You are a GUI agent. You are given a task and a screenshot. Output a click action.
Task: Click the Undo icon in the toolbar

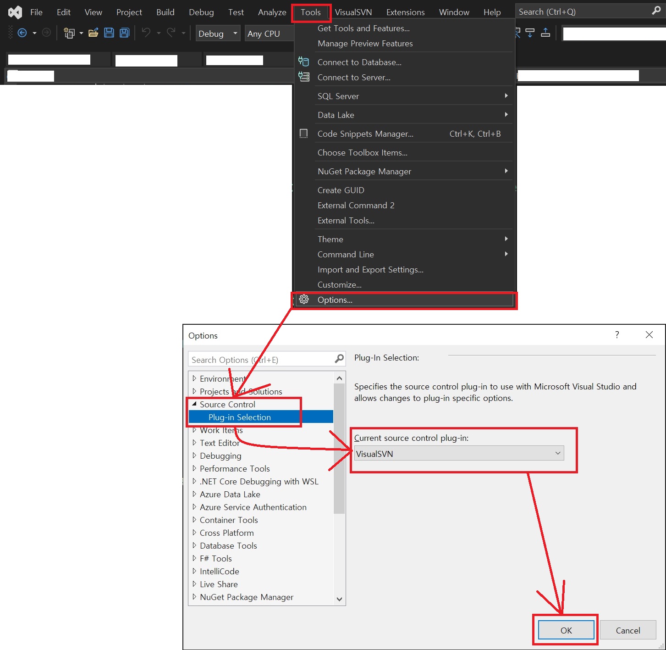(146, 33)
